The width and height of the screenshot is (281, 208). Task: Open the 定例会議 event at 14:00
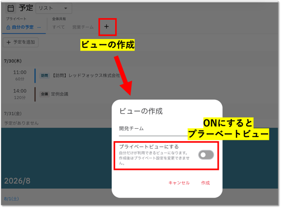[60, 94]
